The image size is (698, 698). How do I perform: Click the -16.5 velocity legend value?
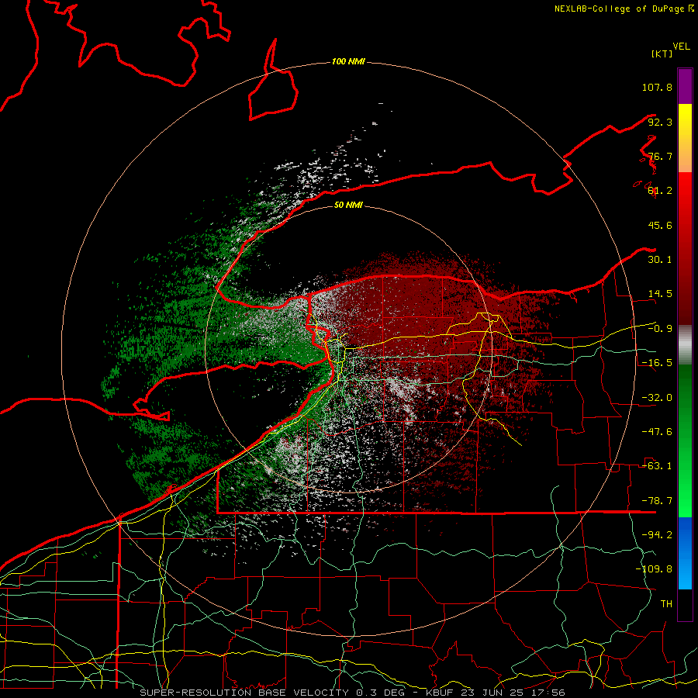coord(657,363)
